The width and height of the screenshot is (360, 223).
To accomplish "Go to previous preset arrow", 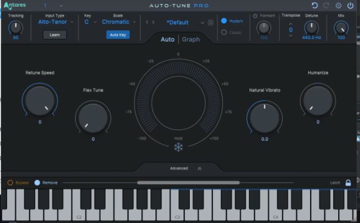I will (x=147, y=22).
